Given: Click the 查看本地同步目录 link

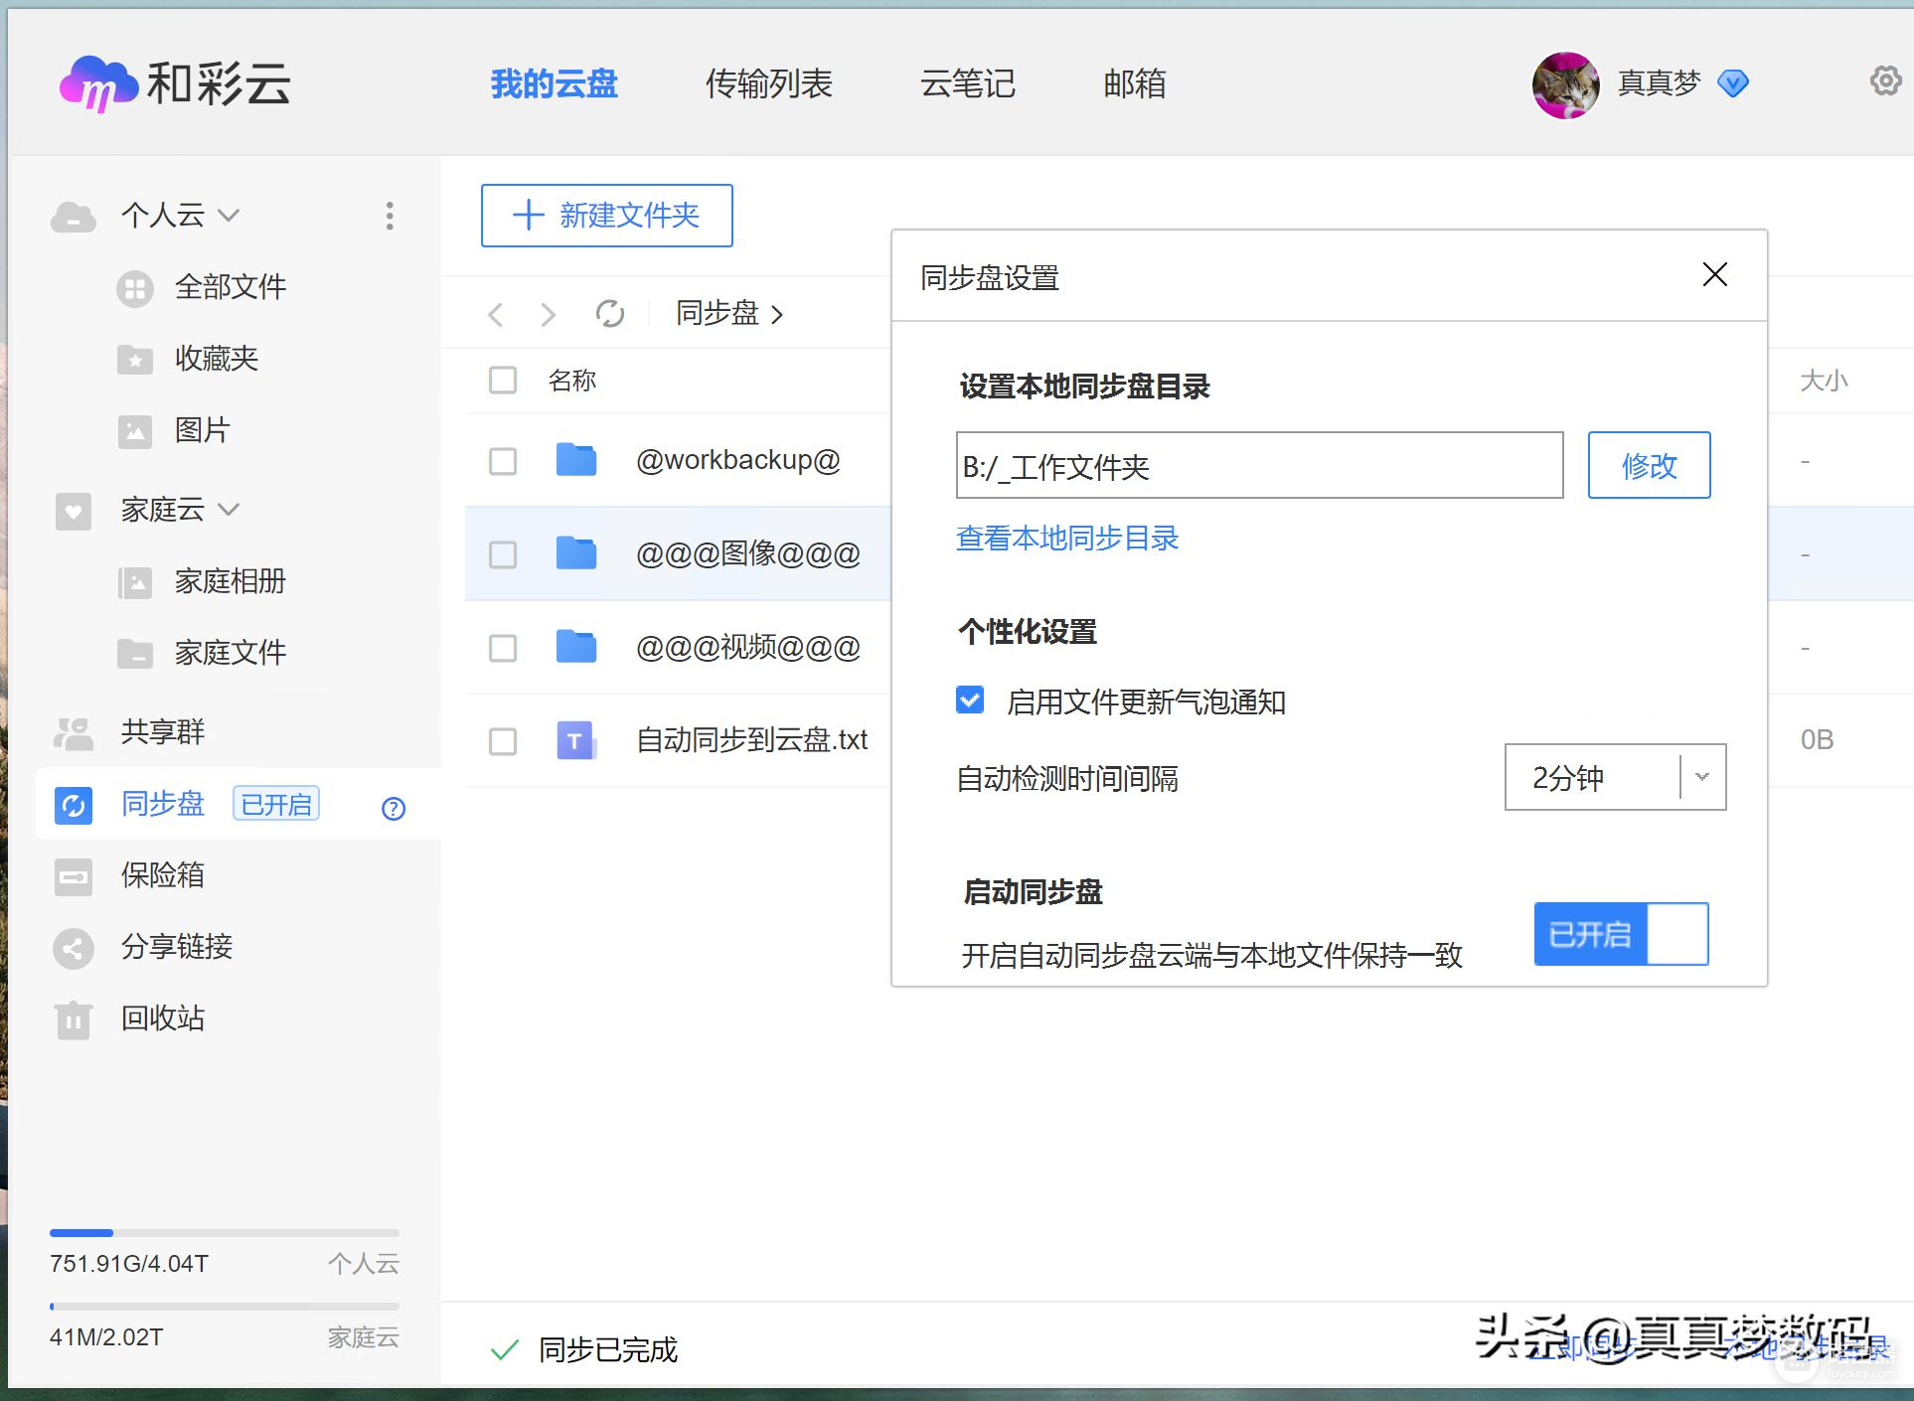Looking at the screenshot, I should point(1066,539).
